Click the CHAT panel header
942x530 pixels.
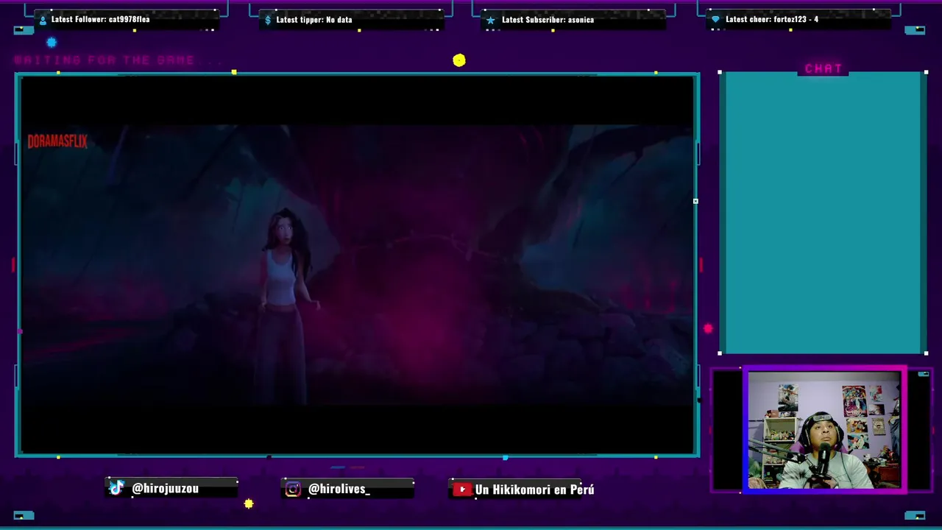coord(824,68)
